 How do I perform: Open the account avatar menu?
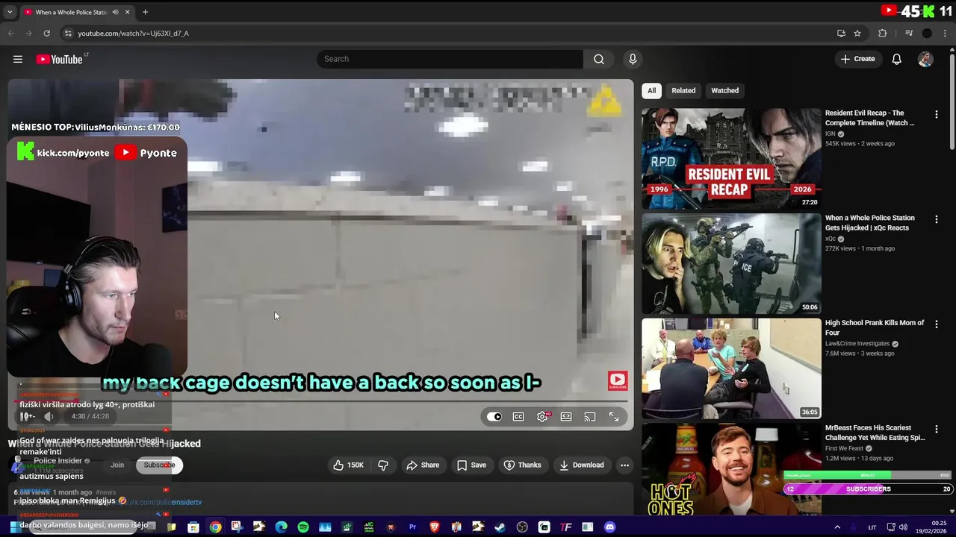coord(925,59)
